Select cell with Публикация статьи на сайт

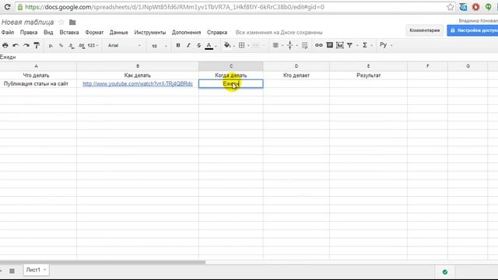[36, 84]
